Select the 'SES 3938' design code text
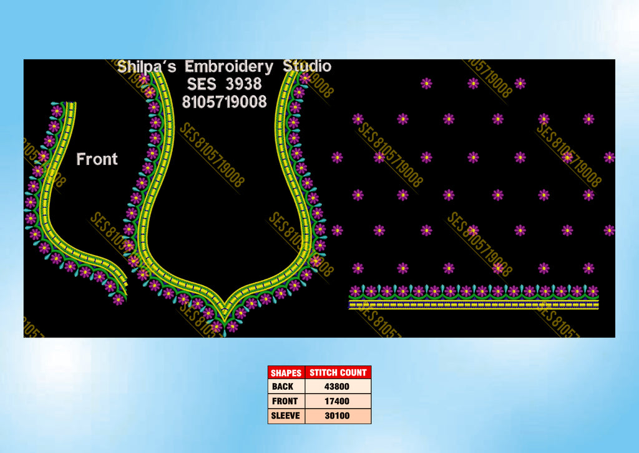 [x=224, y=84]
